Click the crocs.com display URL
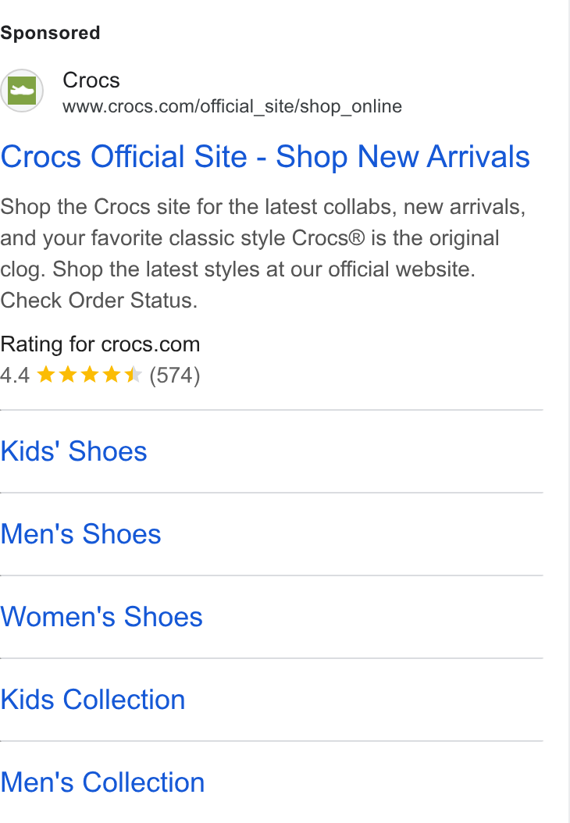Viewport: 570px width, 823px height. pyautogui.click(x=232, y=106)
